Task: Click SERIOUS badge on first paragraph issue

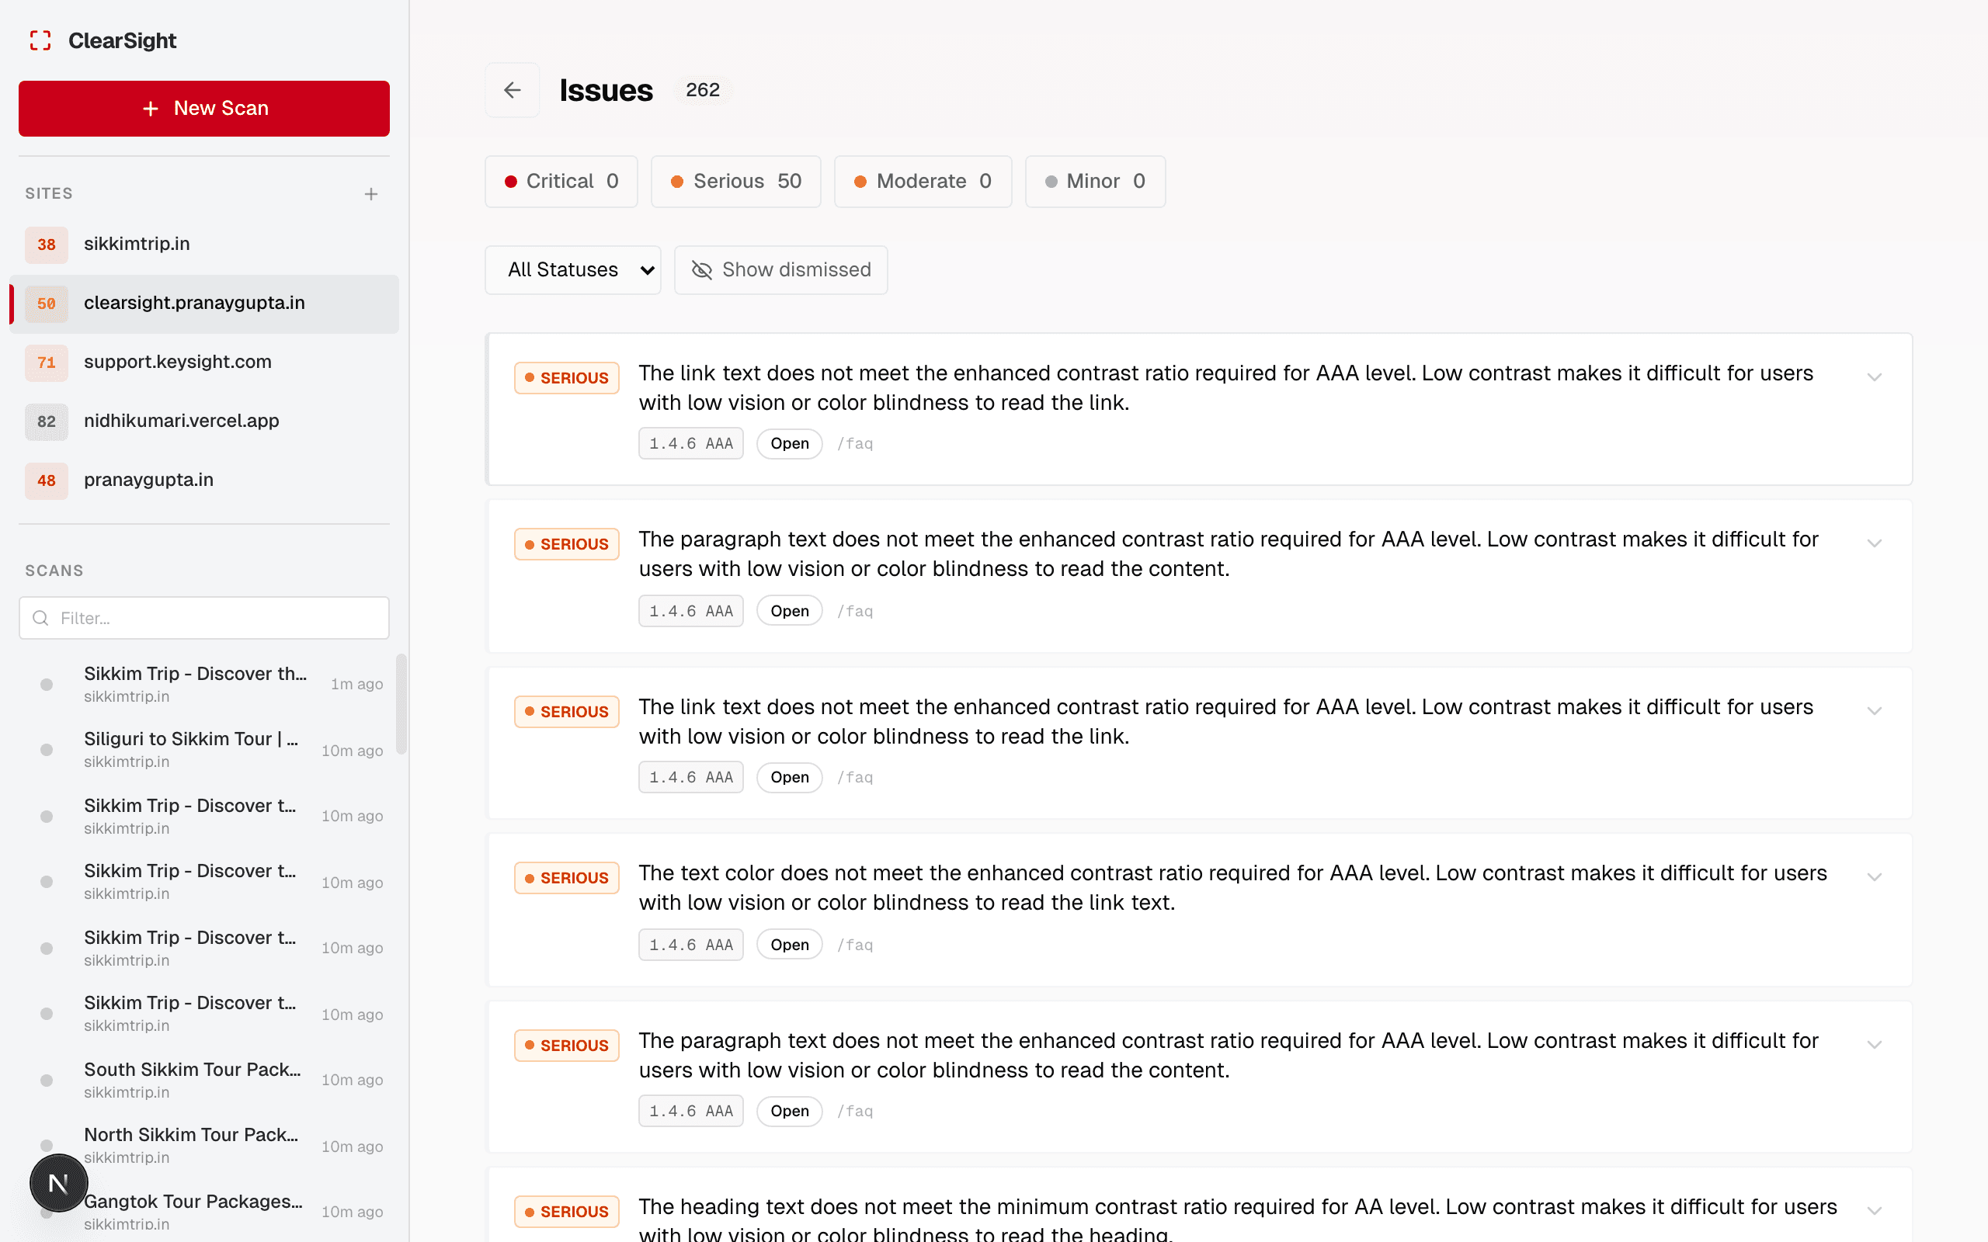Action: click(x=567, y=544)
